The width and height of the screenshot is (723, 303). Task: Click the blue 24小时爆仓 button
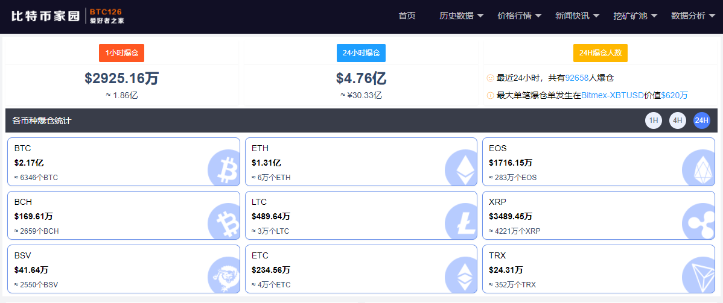pyautogui.click(x=361, y=53)
